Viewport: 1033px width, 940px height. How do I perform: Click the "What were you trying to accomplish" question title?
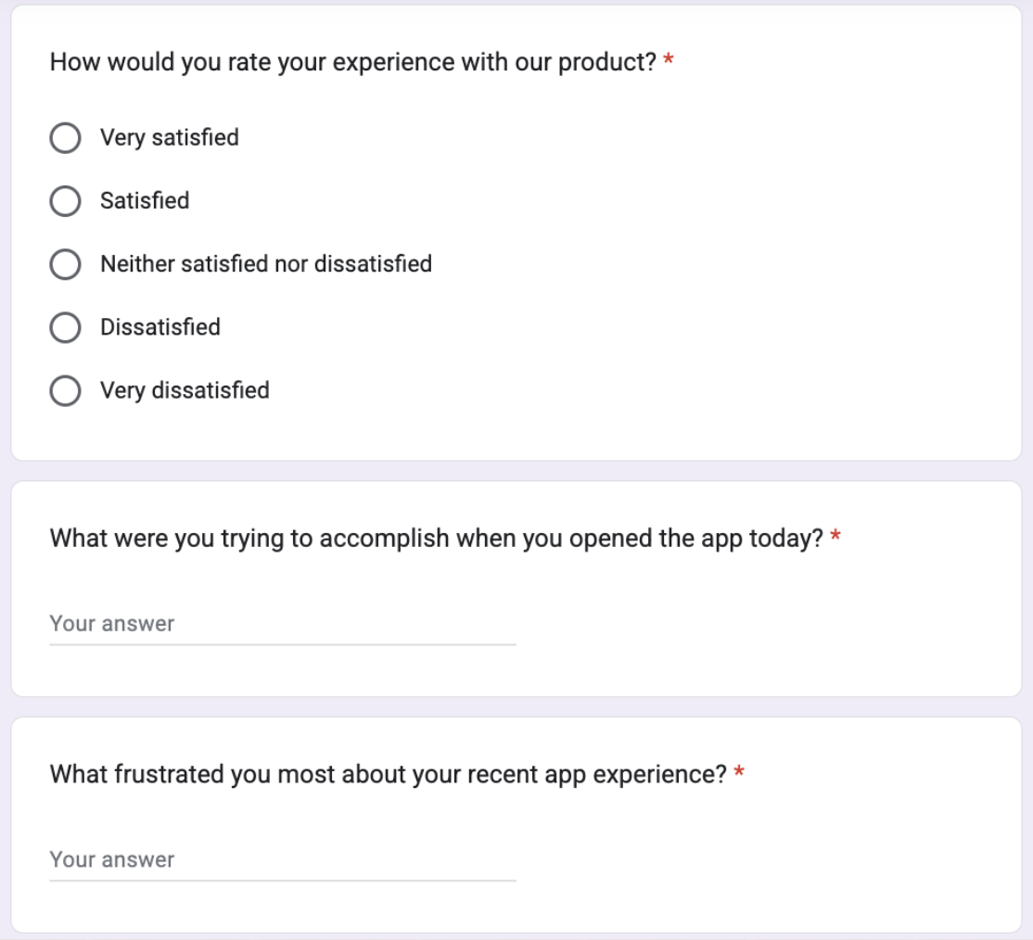[436, 538]
